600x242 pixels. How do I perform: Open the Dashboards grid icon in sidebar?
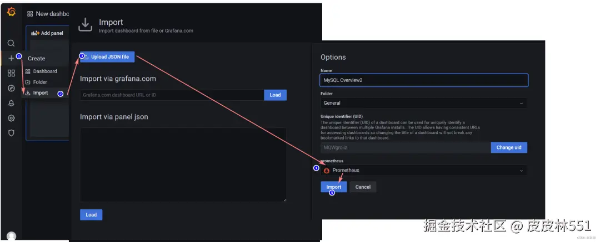(11, 73)
